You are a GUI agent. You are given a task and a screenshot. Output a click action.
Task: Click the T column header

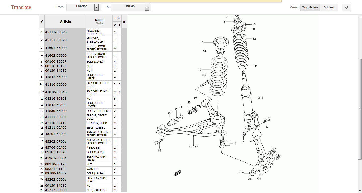[x=119, y=25]
